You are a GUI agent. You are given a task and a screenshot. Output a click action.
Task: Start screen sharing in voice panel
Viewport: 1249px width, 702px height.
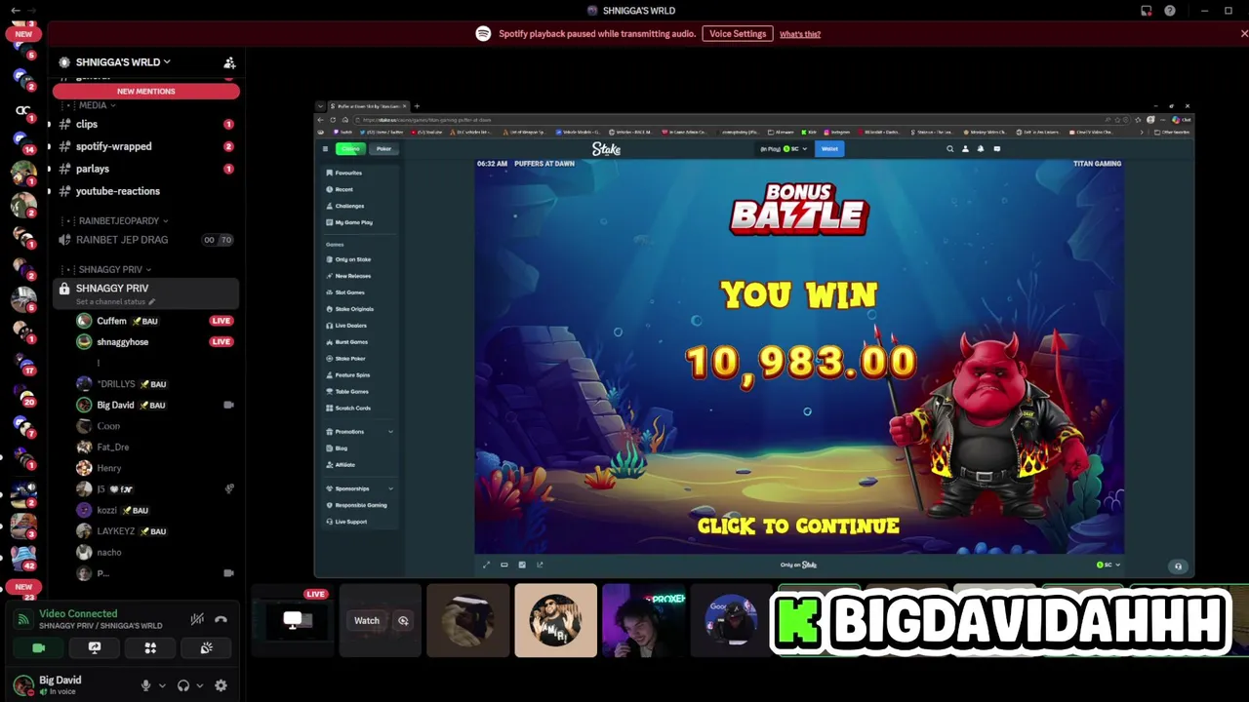(x=95, y=647)
